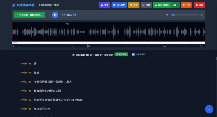Image resolution: width=217 pixels, height=117 pixels.
Task: Click the 00:00.00 playback time display
Action: (69, 15)
